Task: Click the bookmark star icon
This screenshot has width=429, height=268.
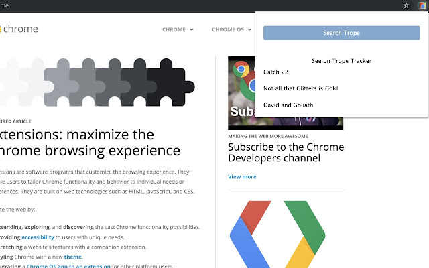Action: (406, 5)
